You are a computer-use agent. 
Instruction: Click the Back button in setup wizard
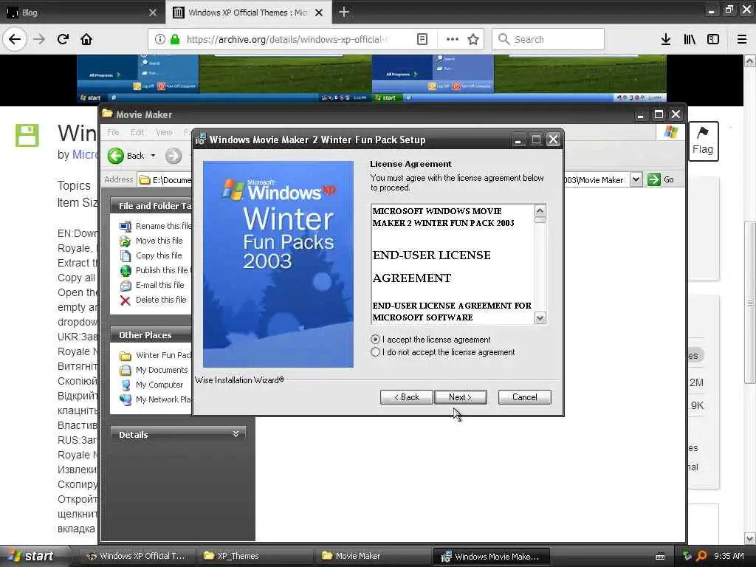[406, 396]
